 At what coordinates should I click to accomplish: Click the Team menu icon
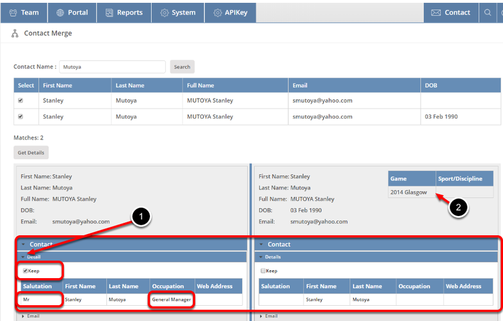13,13
